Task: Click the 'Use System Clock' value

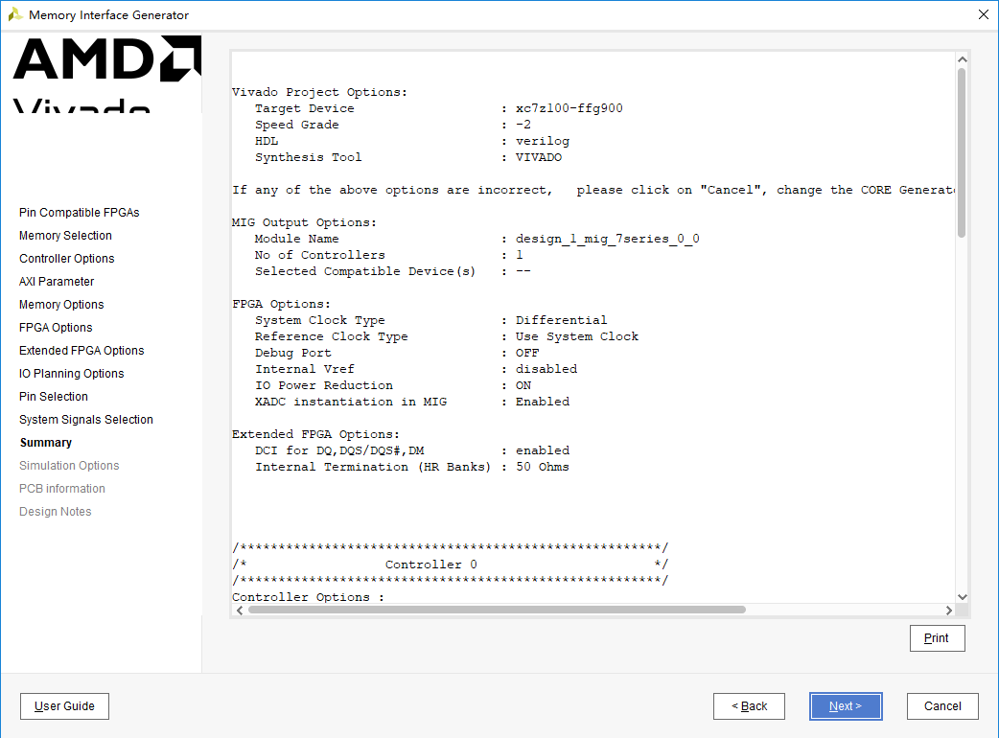Action: click(576, 336)
